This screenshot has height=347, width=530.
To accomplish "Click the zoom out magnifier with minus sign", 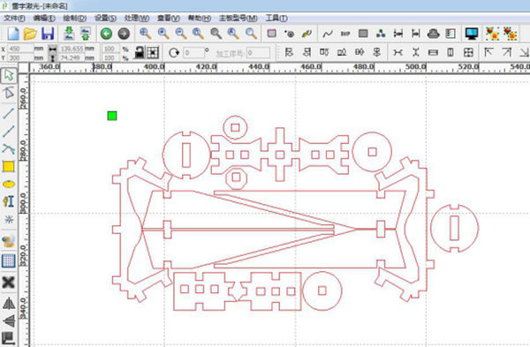I will 181,34.
